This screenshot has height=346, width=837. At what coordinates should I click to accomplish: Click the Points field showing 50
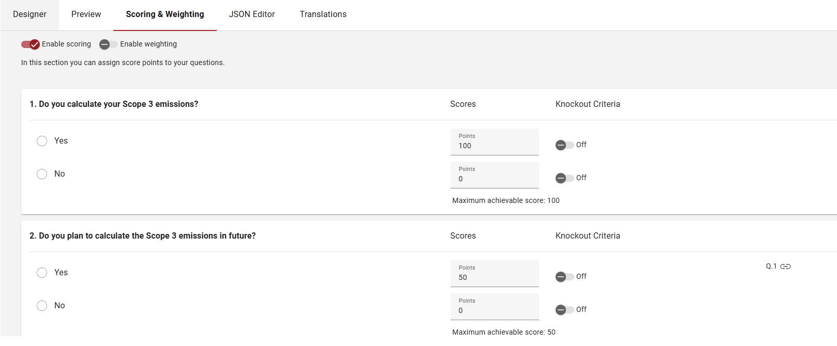pos(494,277)
